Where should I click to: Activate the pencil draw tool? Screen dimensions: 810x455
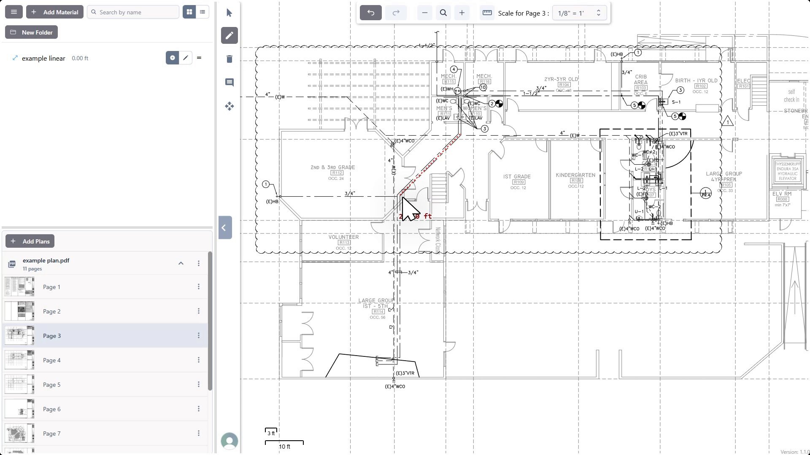coord(229,35)
